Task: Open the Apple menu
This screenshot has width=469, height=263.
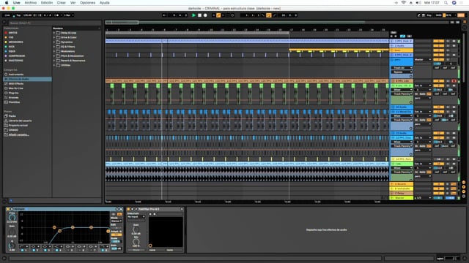Action: point(7,3)
